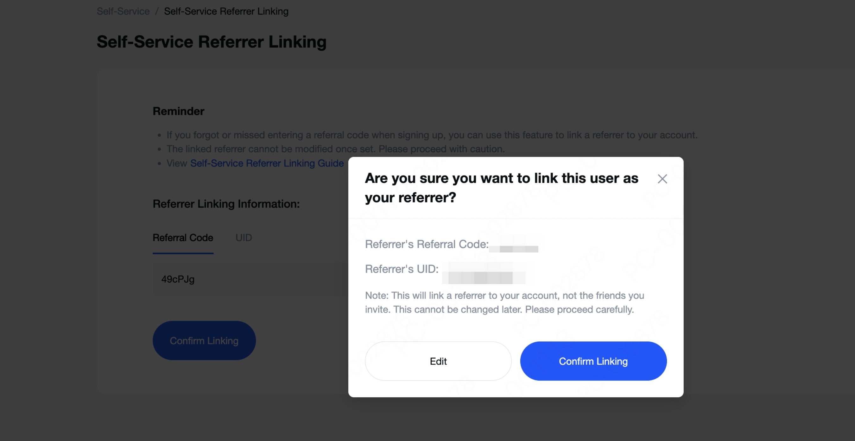Click the reminder about forgotten referral code
The image size is (855, 441).
click(432, 135)
